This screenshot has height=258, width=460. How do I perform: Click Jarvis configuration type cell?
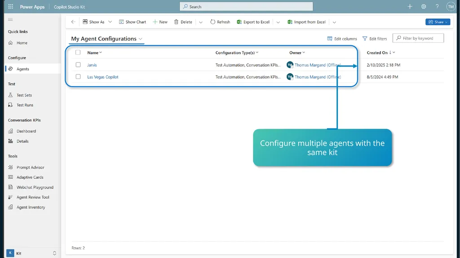pyautogui.click(x=248, y=65)
